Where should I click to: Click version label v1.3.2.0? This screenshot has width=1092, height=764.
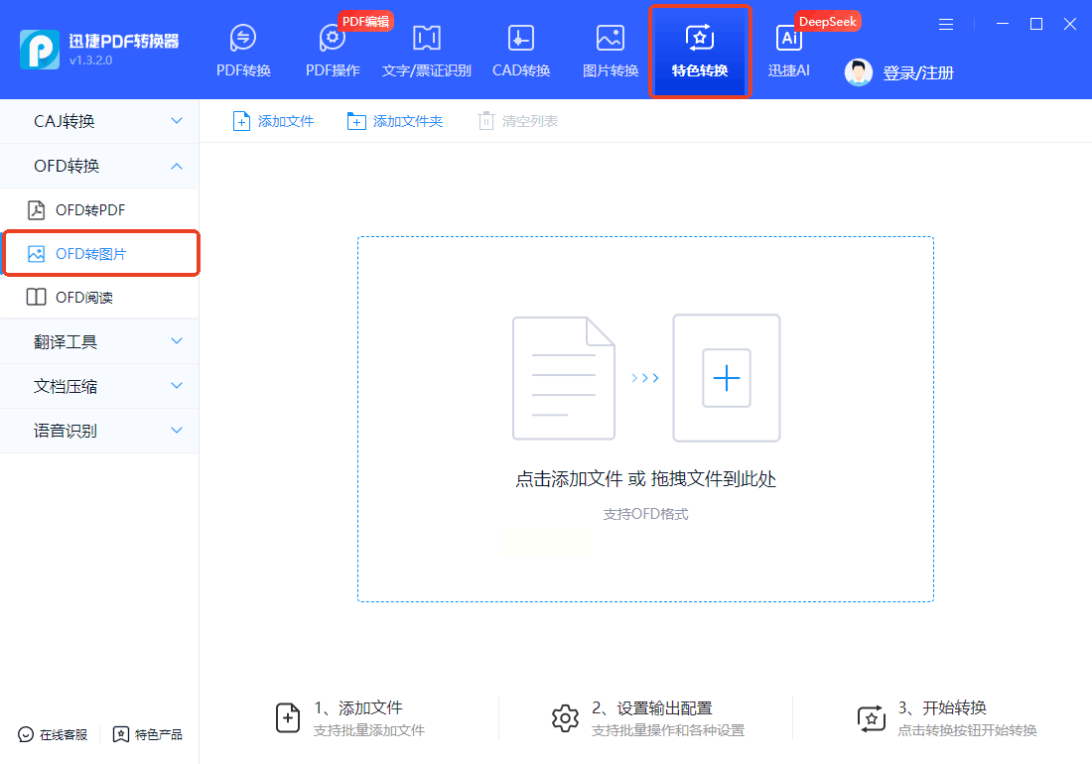pyautogui.click(x=90, y=61)
